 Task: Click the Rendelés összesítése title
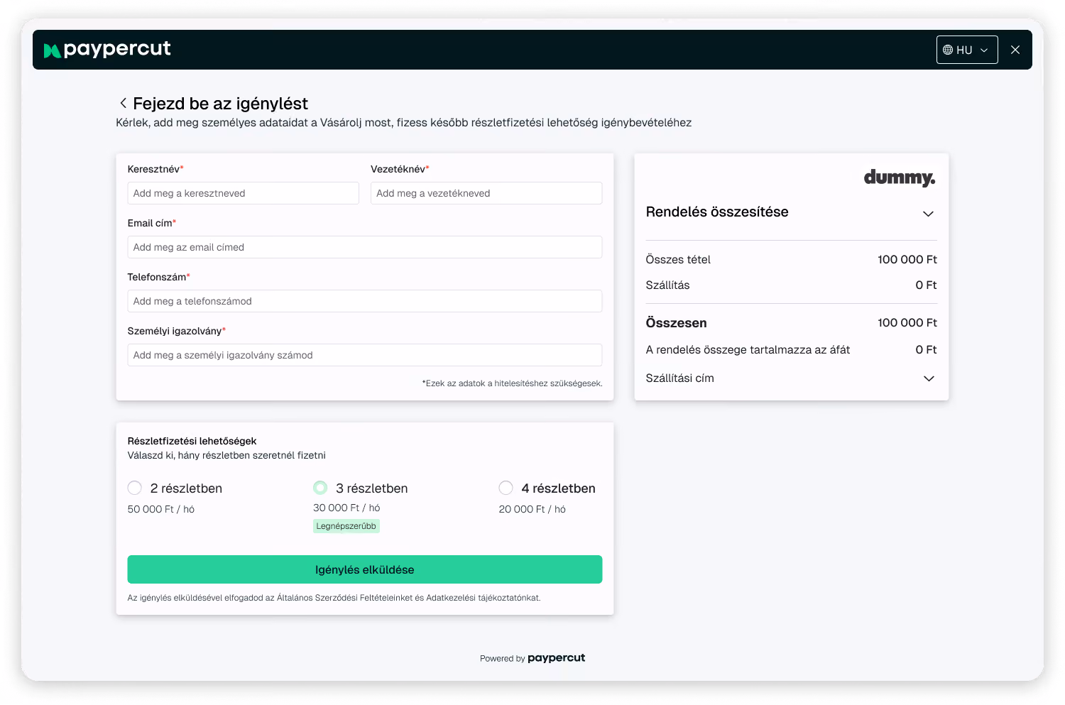717,212
